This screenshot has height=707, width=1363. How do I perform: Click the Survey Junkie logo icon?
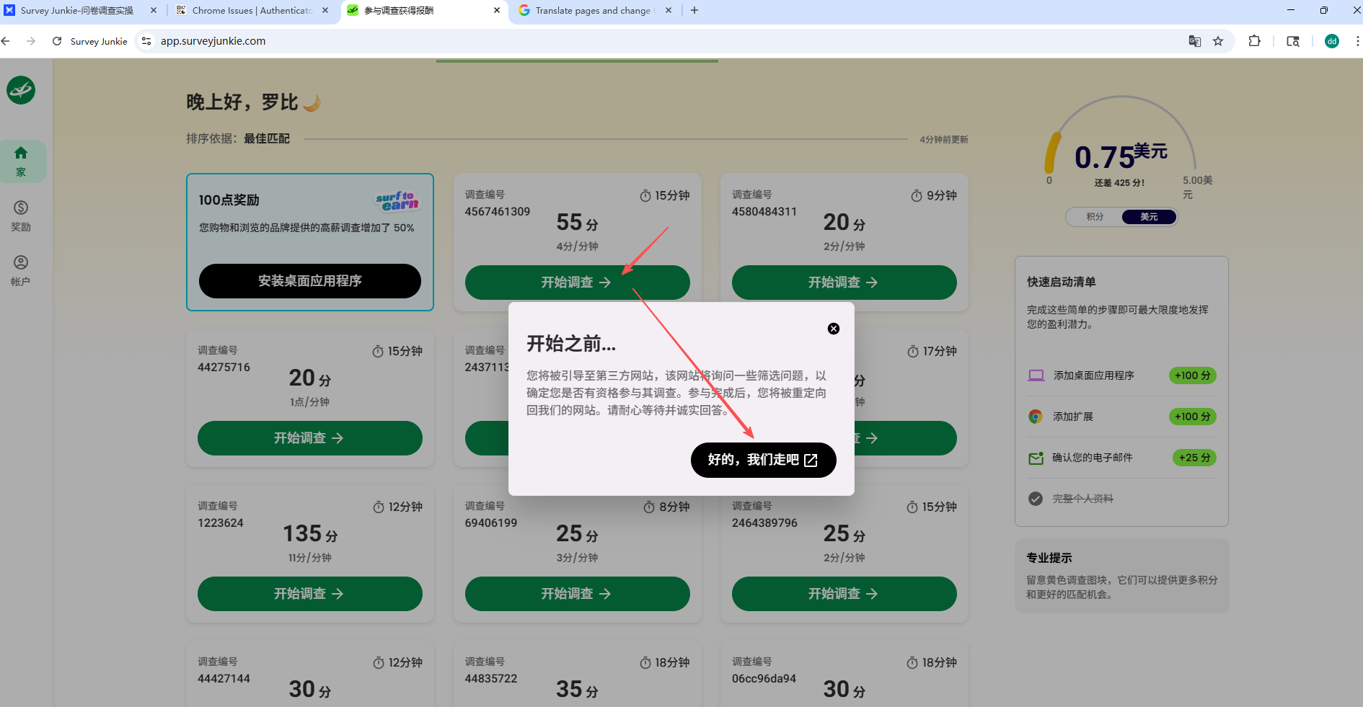20,90
